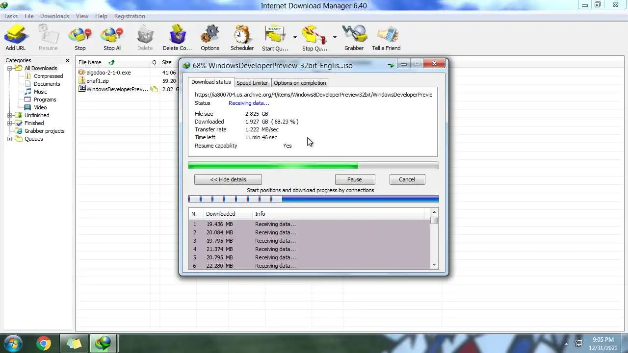Viewport: 628px width, 353px height.
Task: Switch to the Download status tab
Action: pyautogui.click(x=211, y=82)
